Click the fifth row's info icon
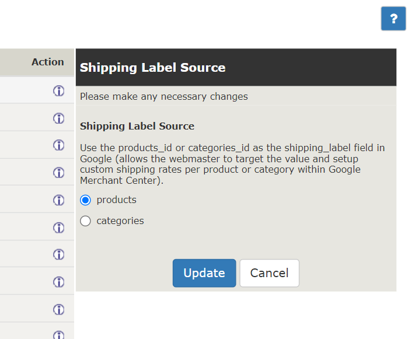The height and width of the screenshot is (339, 408). [x=59, y=200]
